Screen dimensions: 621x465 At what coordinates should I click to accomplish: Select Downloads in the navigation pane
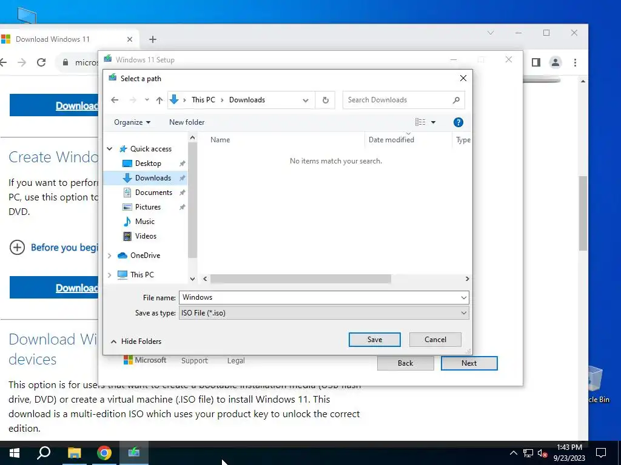152,178
